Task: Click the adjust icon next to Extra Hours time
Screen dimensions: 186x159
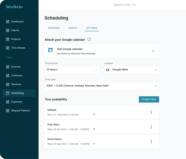Action: 94,144
